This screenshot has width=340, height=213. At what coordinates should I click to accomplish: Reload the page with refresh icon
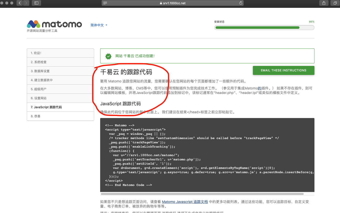[241, 3]
